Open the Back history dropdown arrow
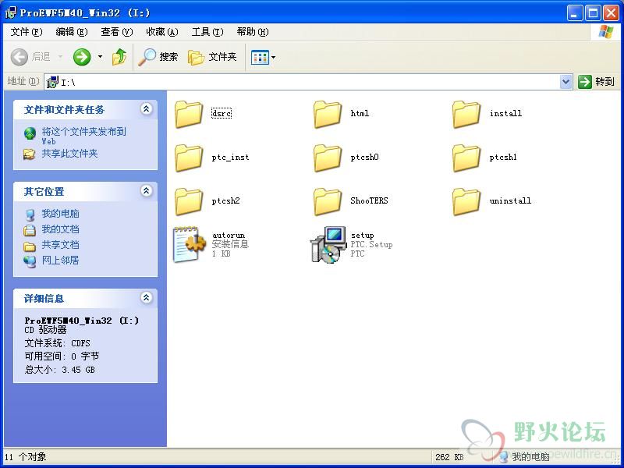The height and width of the screenshot is (468, 624). [x=60, y=57]
